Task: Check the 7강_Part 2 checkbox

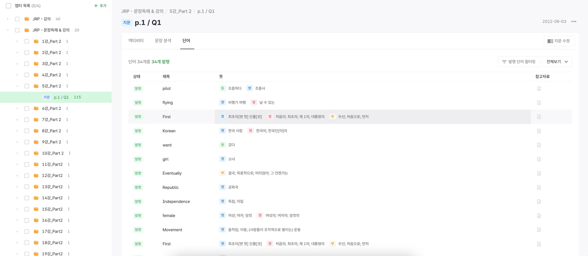Action: tap(27, 120)
